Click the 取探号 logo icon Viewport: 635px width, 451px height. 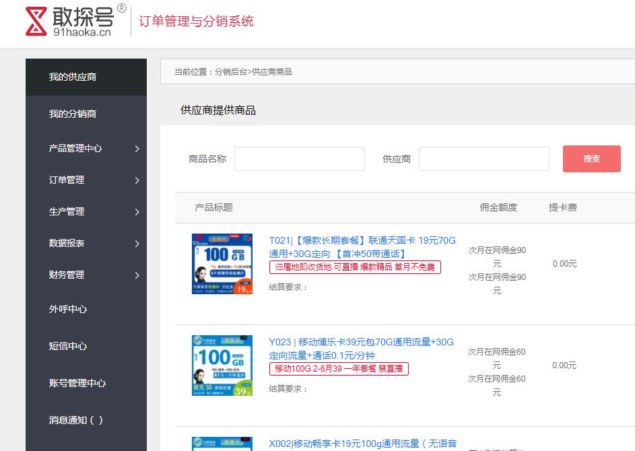point(39,22)
